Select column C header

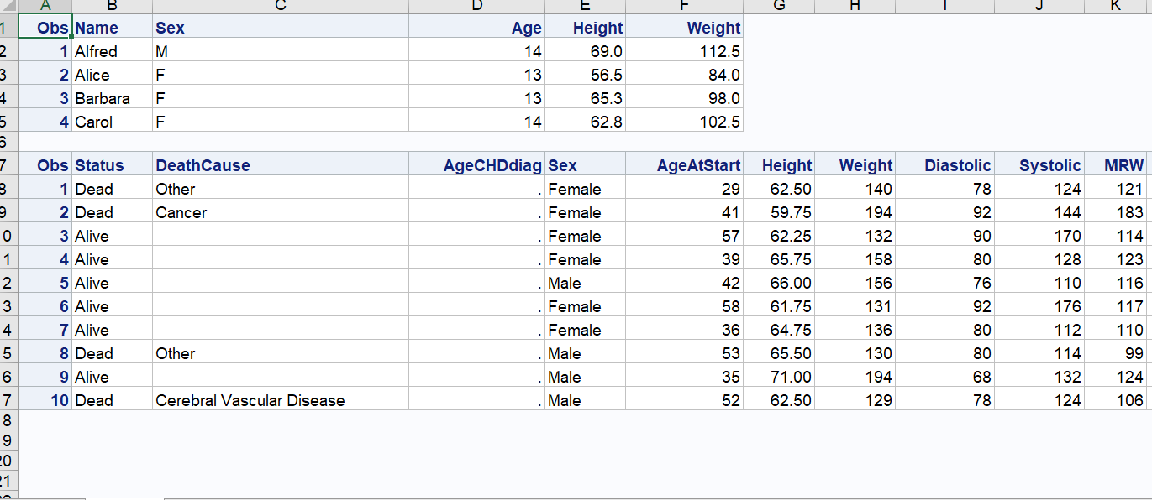(281, 6)
